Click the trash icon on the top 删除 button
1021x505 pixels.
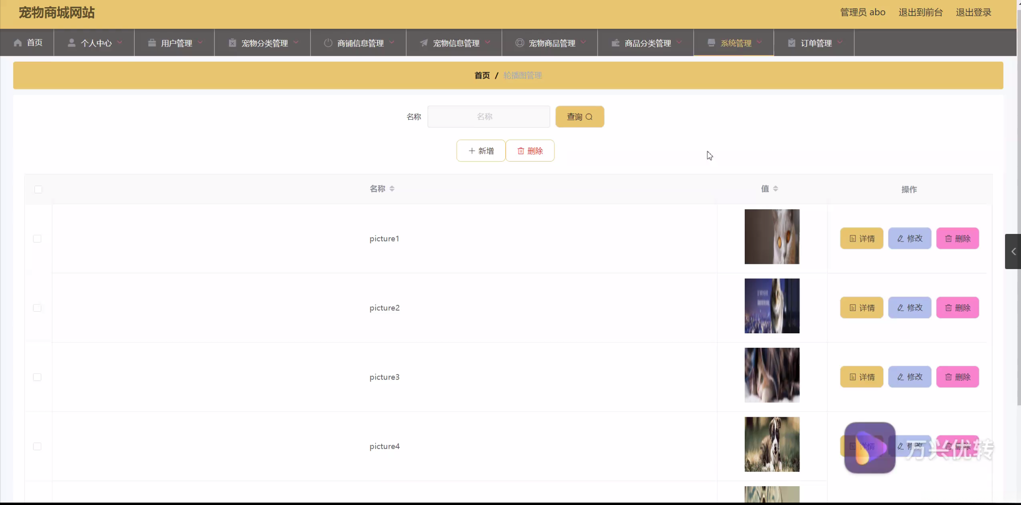click(x=520, y=151)
